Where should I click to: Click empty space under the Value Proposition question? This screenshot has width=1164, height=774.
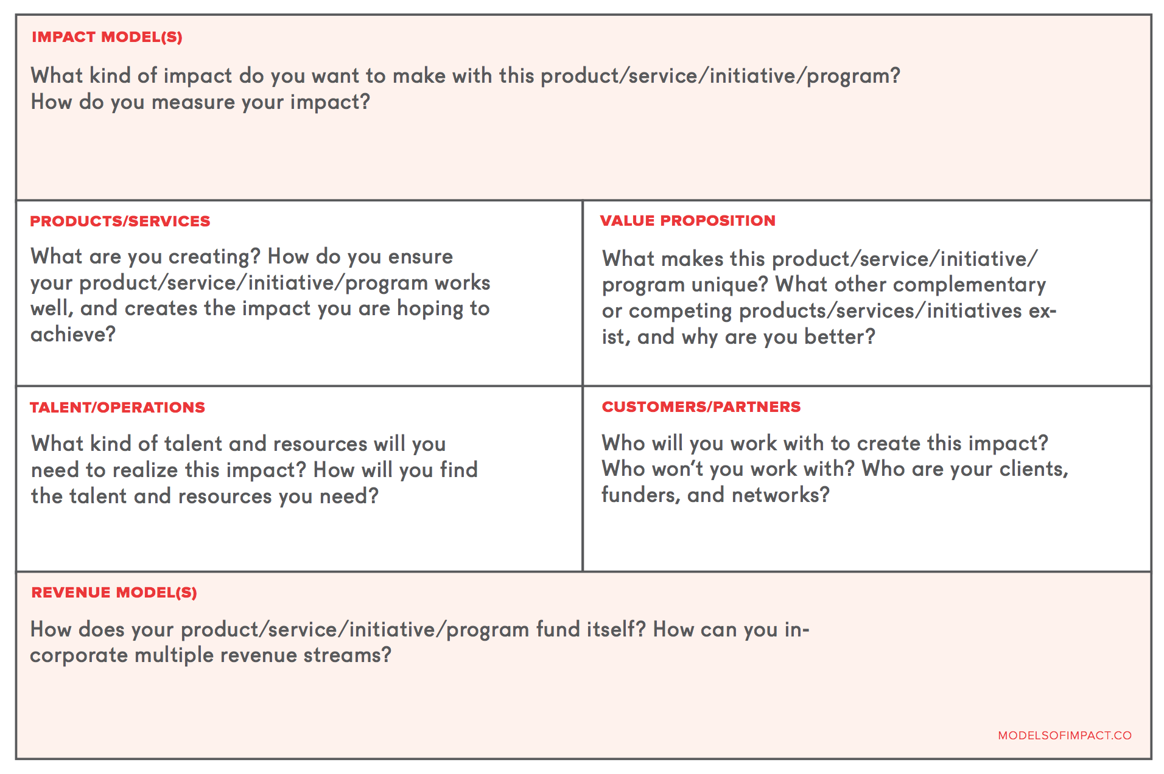pos(867,367)
